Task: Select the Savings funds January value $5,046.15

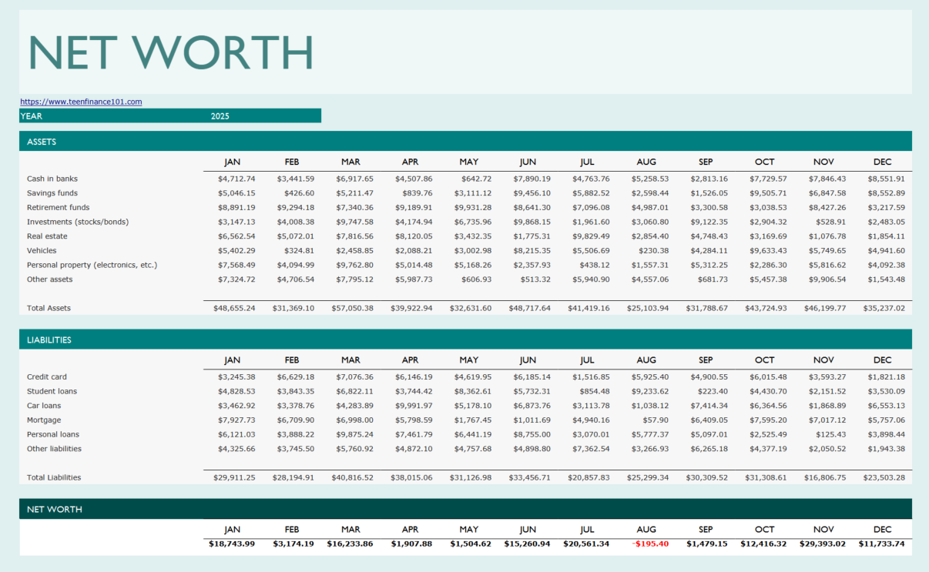Action: coord(236,192)
